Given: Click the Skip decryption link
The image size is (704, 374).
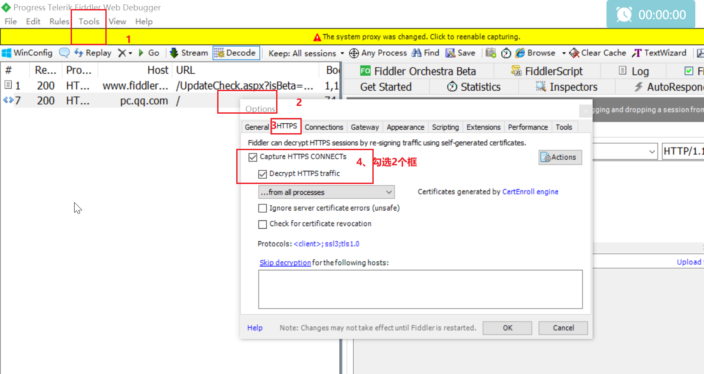Looking at the screenshot, I should 285,262.
